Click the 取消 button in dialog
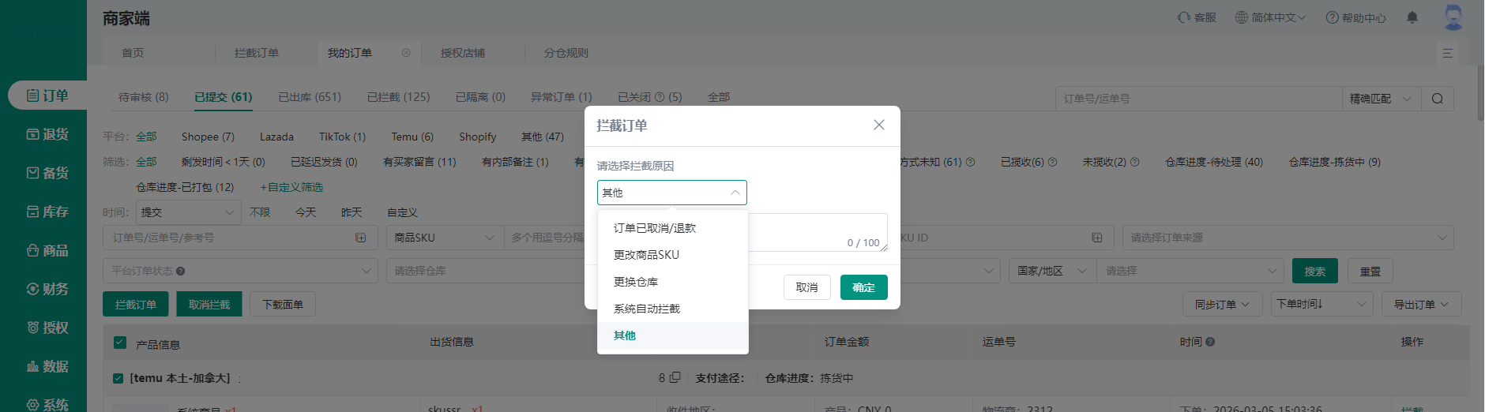1485x412 pixels. [x=806, y=287]
